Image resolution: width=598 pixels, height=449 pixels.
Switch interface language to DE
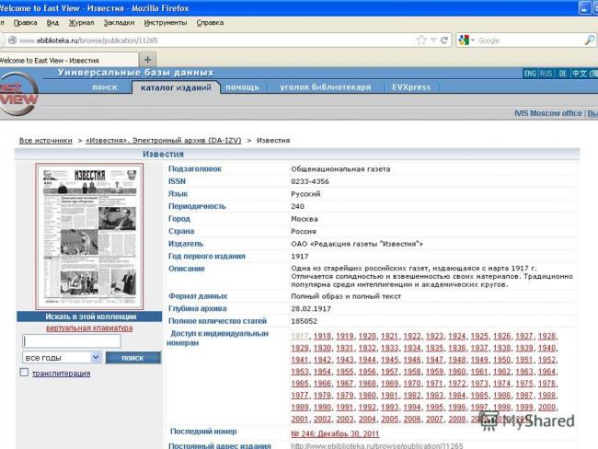click(562, 74)
